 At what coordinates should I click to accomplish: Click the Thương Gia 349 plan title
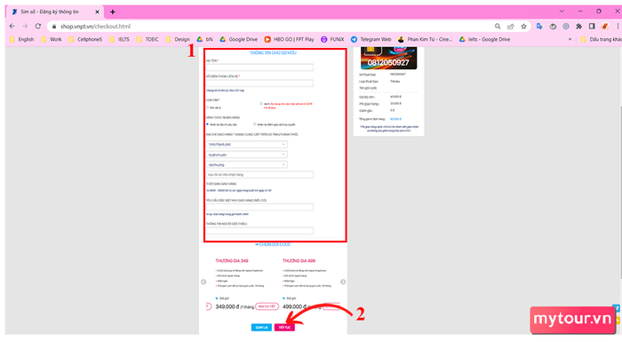(232, 260)
